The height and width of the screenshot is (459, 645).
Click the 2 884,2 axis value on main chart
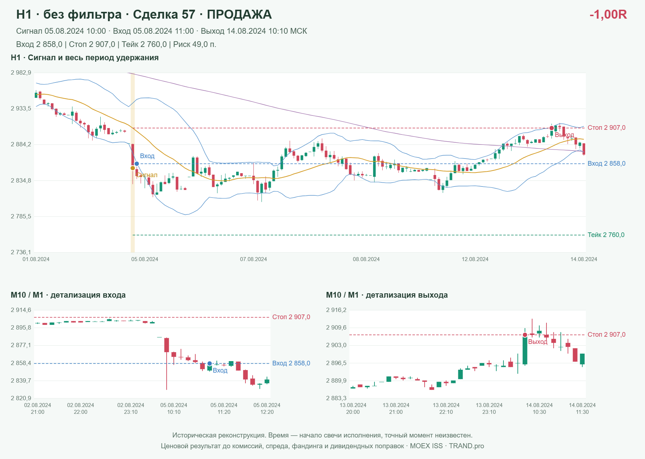tap(21, 145)
